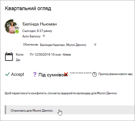135x121 pixels.
Task: Click recipient name Аллі Беллоу
Action: tap(31, 36)
